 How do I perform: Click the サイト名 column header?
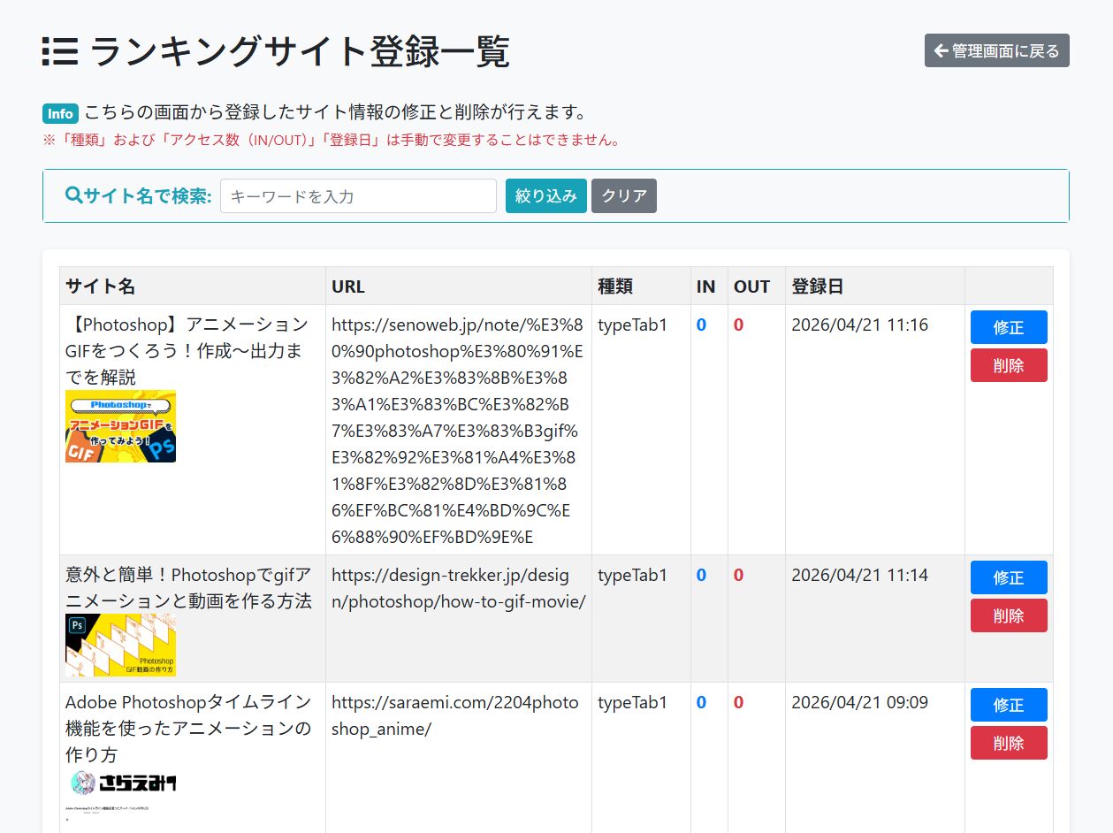(x=100, y=287)
